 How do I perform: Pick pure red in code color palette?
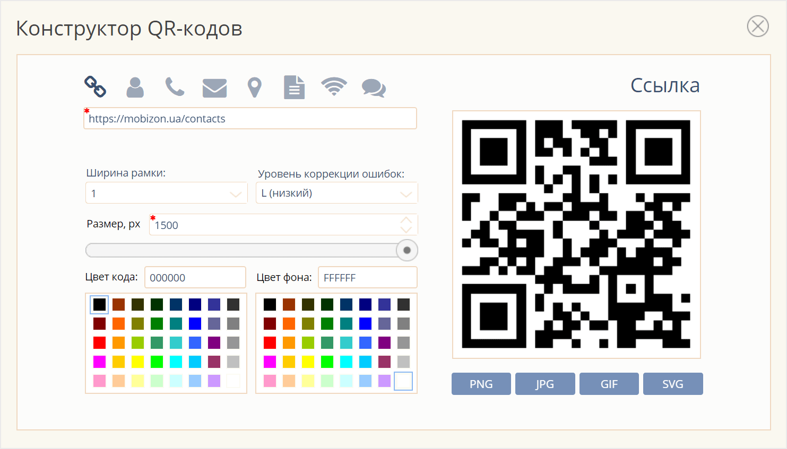click(100, 342)
